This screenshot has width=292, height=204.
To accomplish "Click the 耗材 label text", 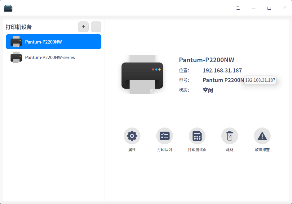I will 230,150.
